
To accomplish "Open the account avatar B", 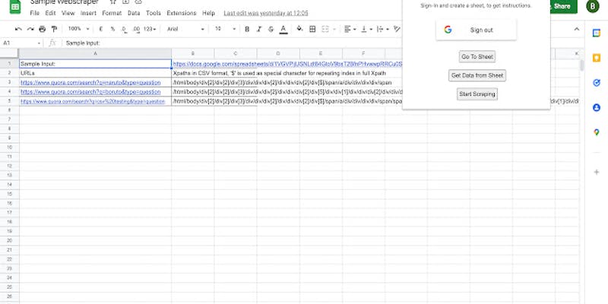I will pos(593,6).
